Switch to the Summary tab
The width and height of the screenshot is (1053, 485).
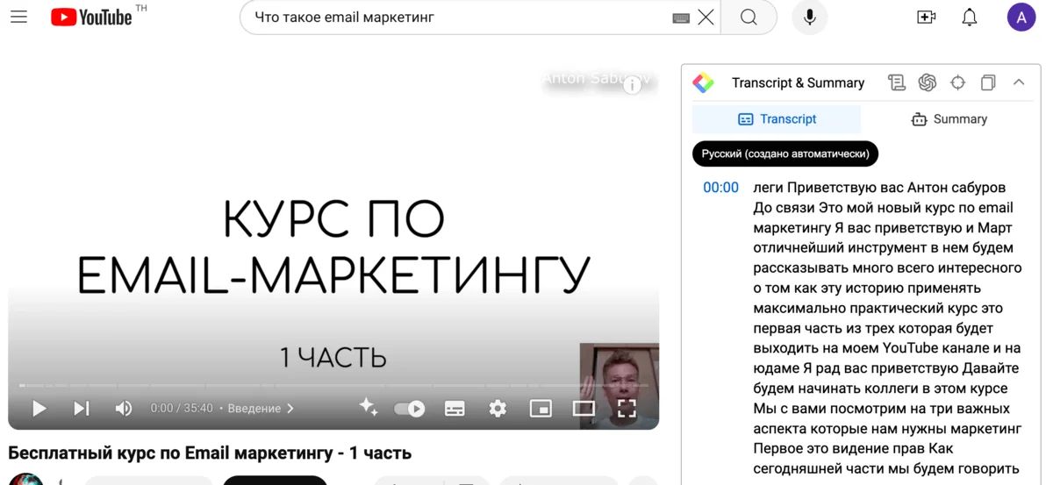tap(949, 119)
